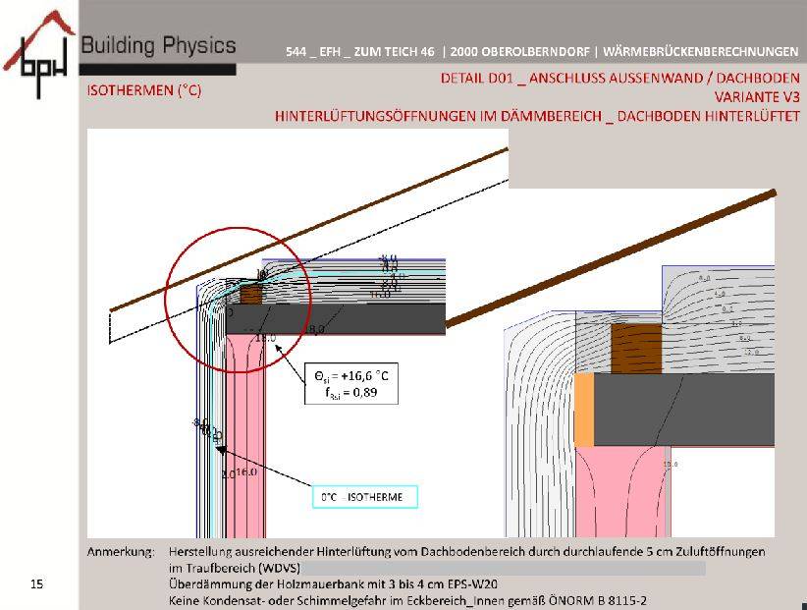Click the Anmerkung label
The height and width of the screenshot is (610, 807).
click(x=121, y=553)
